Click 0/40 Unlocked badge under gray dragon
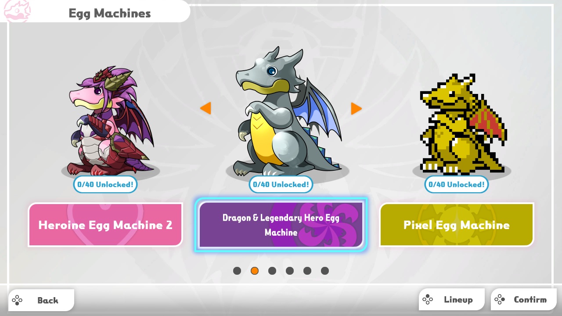The width and height of the screenshot is (562, 316). 281,184
